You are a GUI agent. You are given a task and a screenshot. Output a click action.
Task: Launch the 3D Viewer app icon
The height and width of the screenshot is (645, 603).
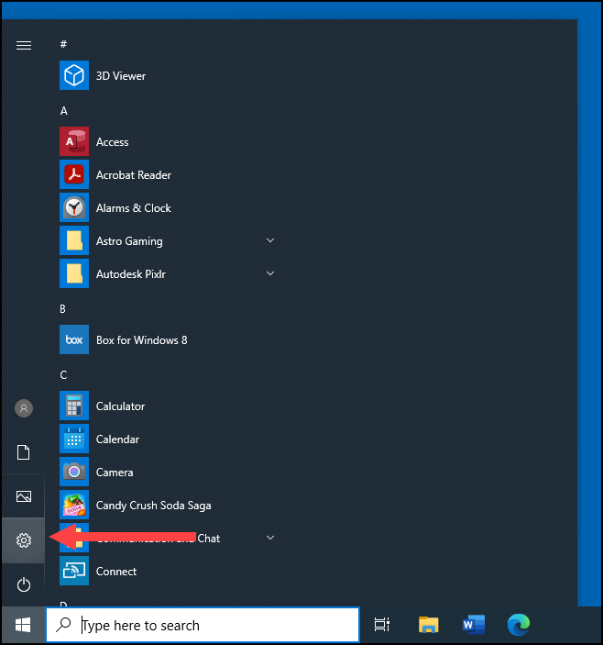(x=74, y=75)
